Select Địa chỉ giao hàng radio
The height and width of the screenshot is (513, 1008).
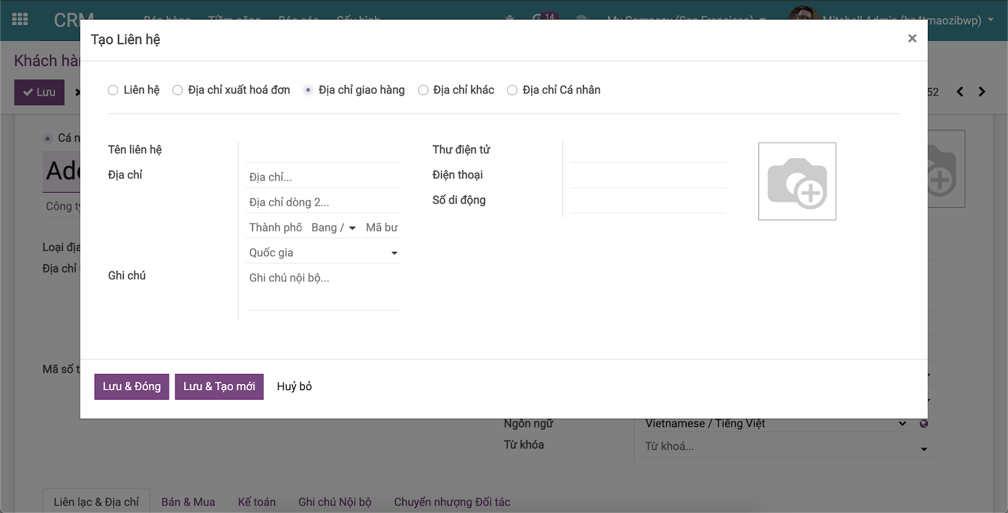(308, 90)
